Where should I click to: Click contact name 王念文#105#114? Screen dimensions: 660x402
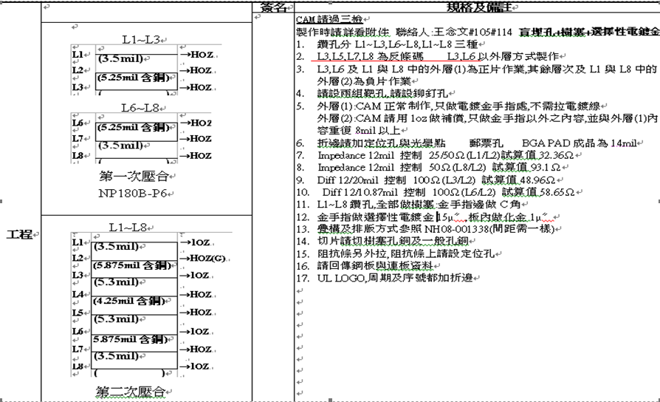coord(472,32)
